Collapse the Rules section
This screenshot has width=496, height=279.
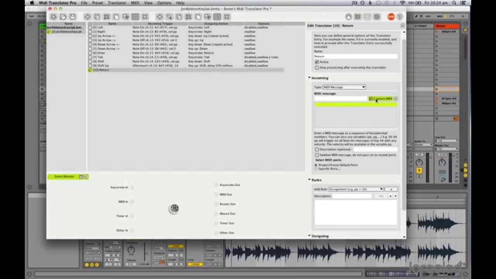[310, 180]
